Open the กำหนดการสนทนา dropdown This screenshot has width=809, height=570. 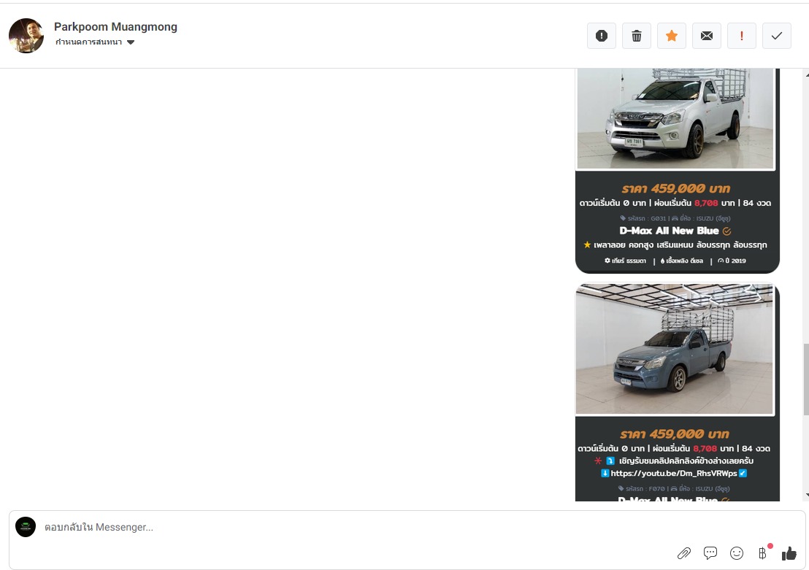tap(95, 42)
